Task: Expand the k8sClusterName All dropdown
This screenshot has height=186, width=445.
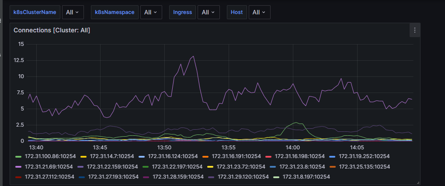Action: click(x=72, y=12)
